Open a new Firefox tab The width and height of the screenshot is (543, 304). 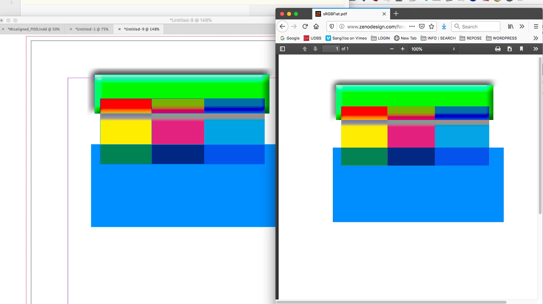pos(396,14)
